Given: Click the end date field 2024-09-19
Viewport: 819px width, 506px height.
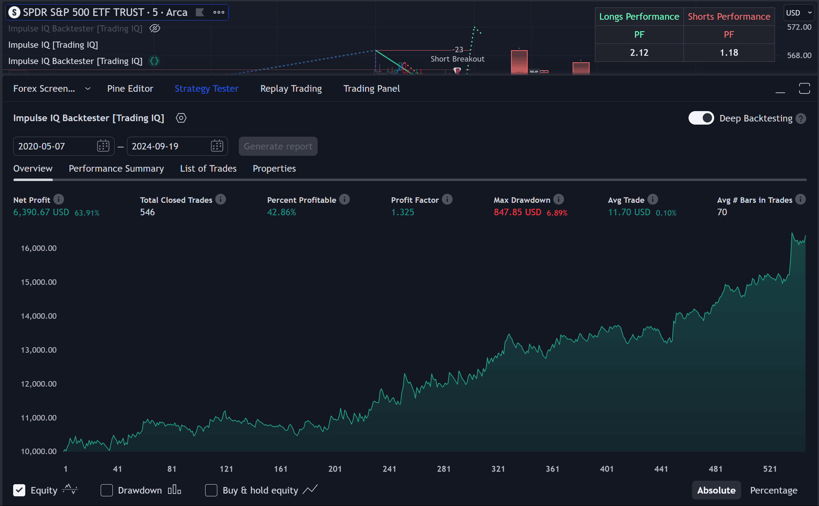Looking at the screenshot, I should (x=177, y=146).
